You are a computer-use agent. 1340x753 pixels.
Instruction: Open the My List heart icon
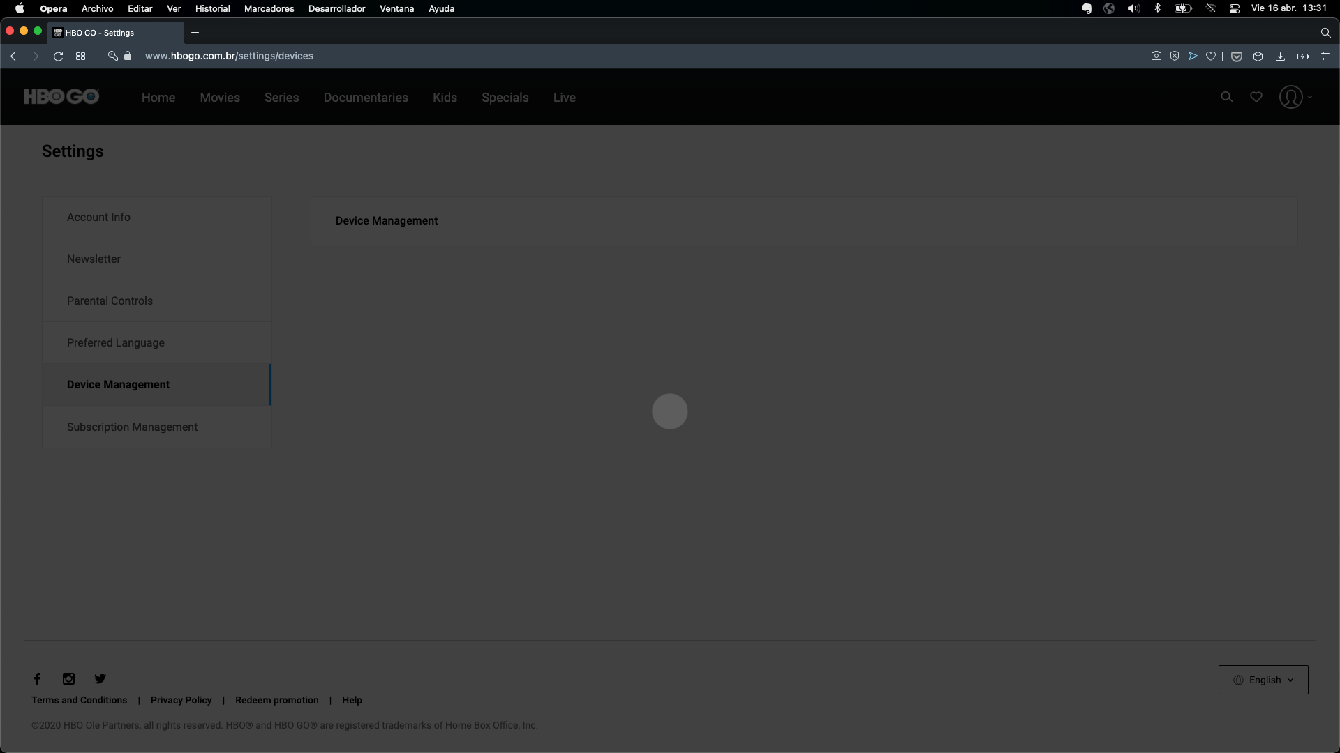(x=1256, y=97)
